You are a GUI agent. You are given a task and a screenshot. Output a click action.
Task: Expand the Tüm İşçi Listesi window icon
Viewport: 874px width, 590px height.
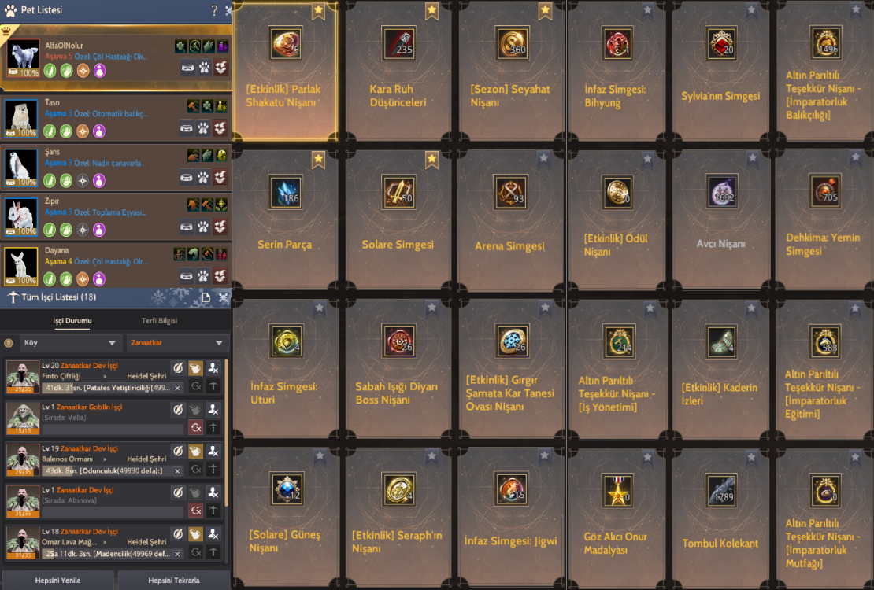point(206,297)
